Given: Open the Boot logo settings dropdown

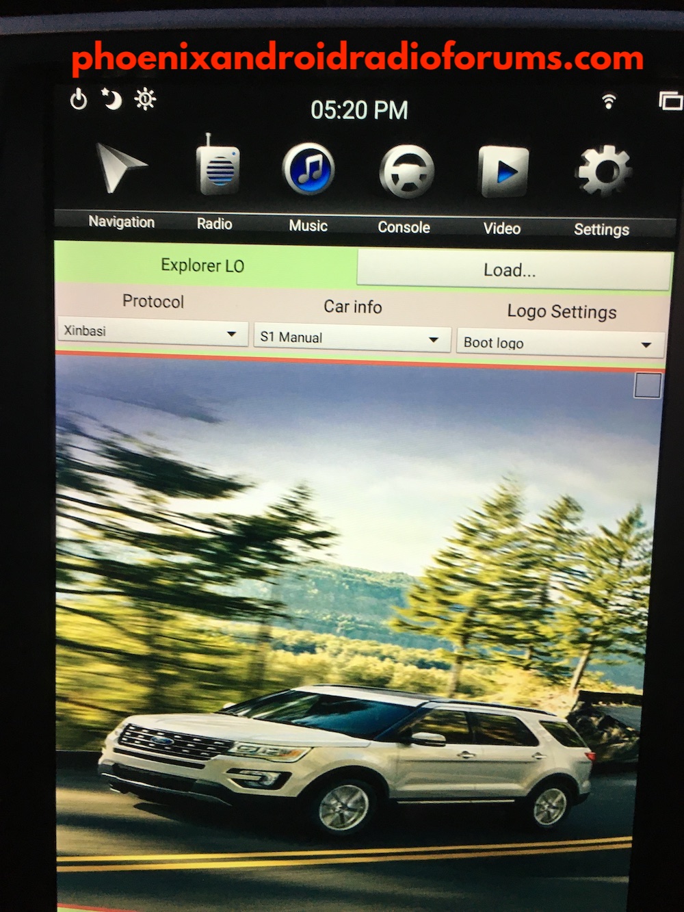Looking at the screenshot, I should click(560, 343).
